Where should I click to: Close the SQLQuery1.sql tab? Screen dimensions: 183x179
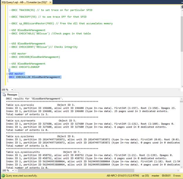[50, 2]
